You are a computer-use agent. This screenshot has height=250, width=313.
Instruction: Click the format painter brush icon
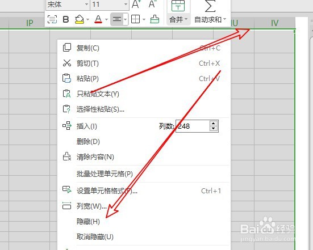pyautogui.click(x=155, y=19)
